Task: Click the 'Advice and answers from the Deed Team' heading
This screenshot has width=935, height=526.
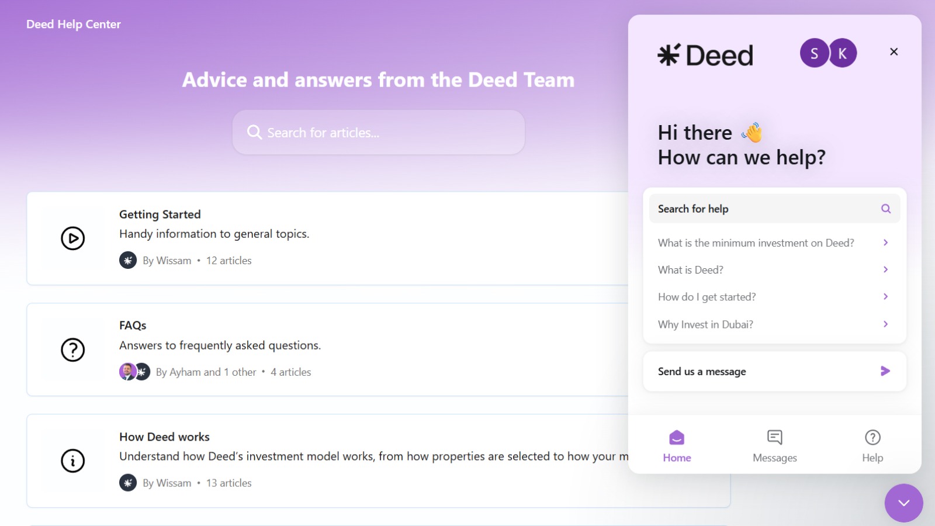Action: (378, 79)
